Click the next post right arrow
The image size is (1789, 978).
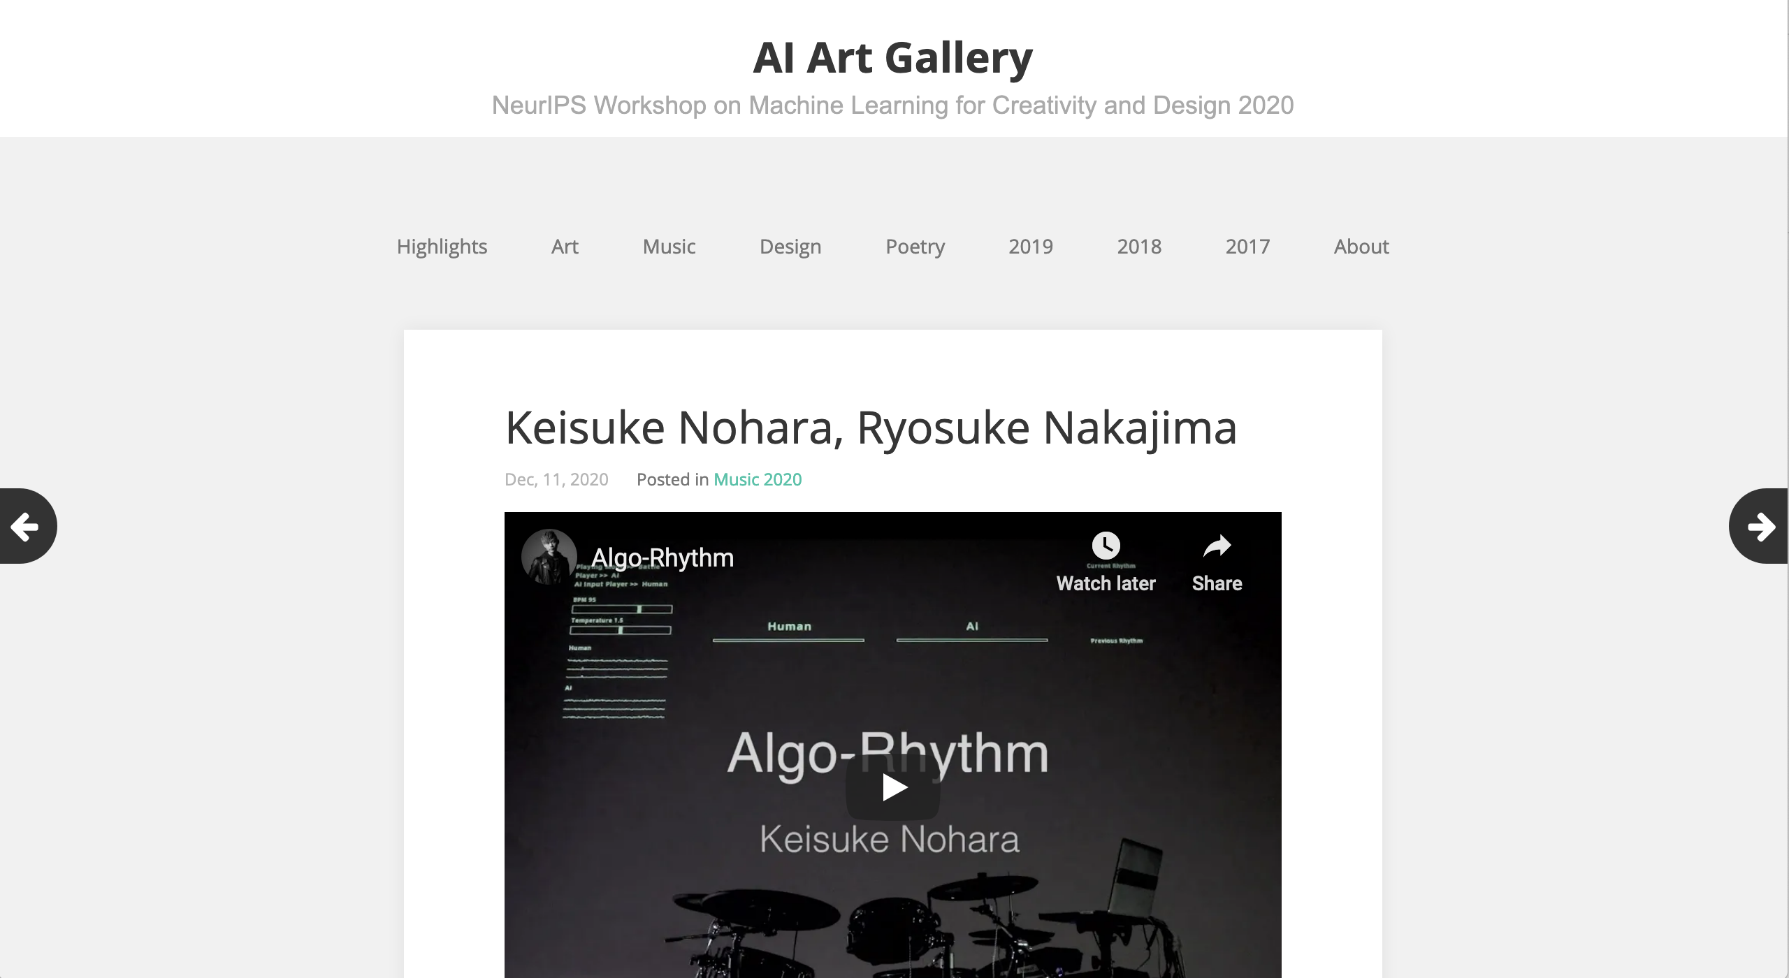[1760, 526]
